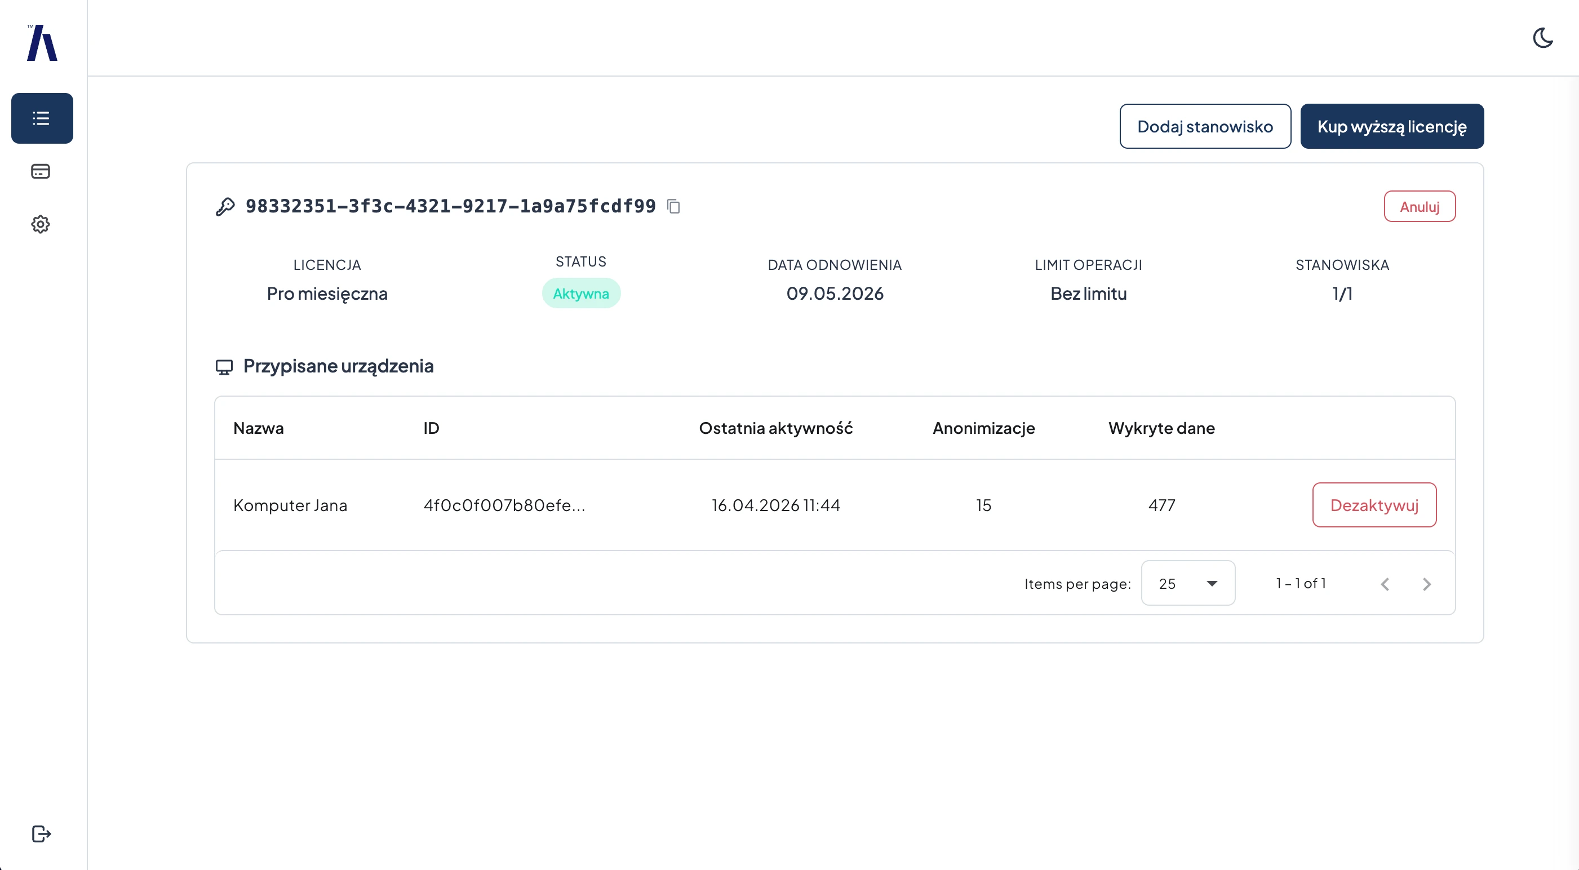Screen dimensions: 1579x870
Task: Click the Wykryte dane column header
Action: (x=1161, y=428)
